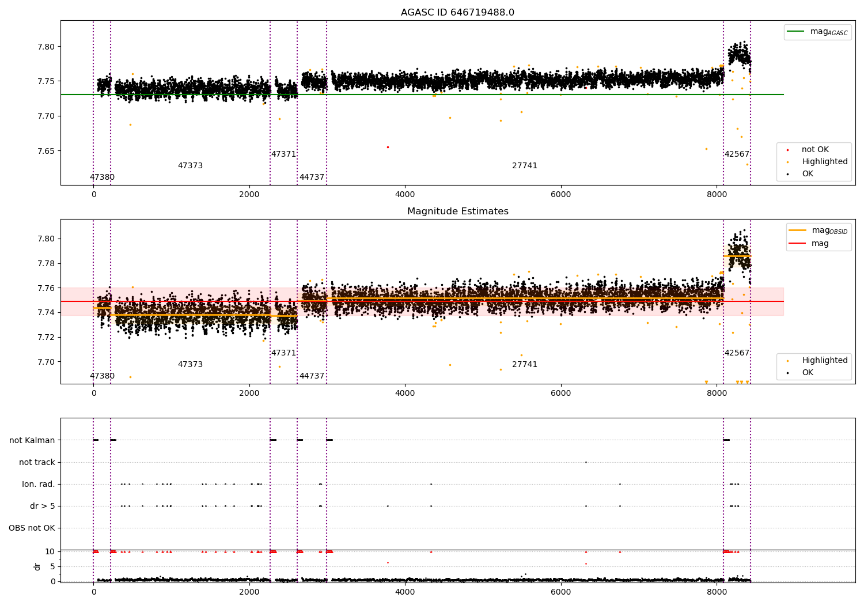864x605 pixels.
Task: Click the 'not Kalman' axis label
Action: (x=32, y=440)
